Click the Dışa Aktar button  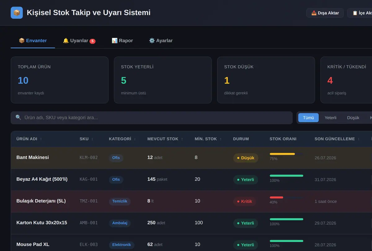tap(325, 13)
